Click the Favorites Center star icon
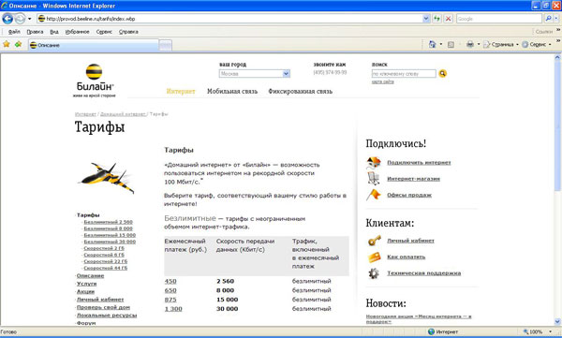The height and width of the screenshot is (338, 562). pos(7,44)
